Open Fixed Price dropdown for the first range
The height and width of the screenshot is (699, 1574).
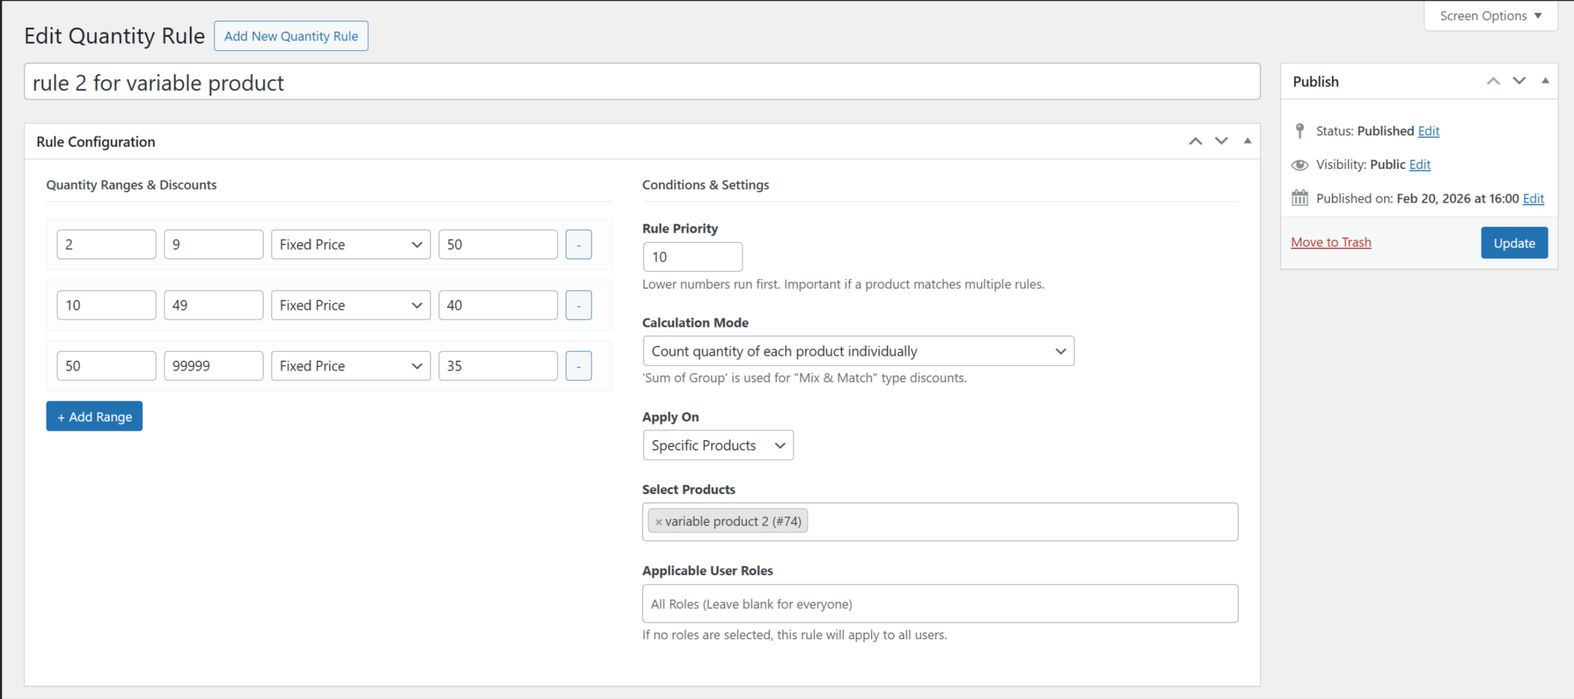350,244
